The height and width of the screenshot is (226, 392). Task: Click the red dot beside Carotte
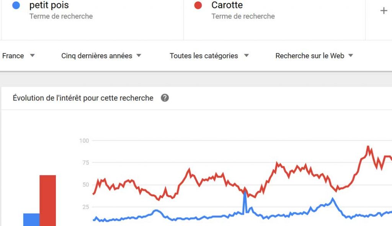pyautogui.click(x=198, y=5)
